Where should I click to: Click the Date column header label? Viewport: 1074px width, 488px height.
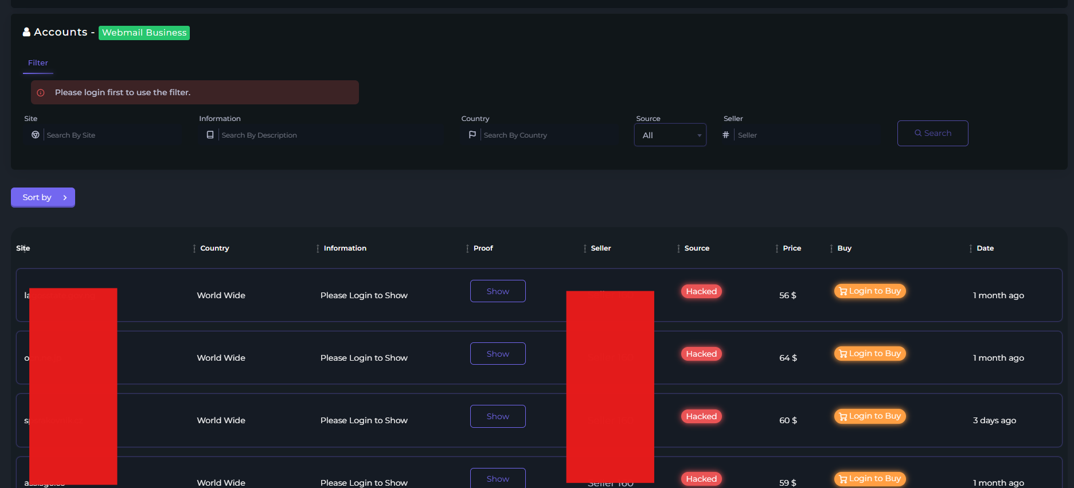pos(985,248)
